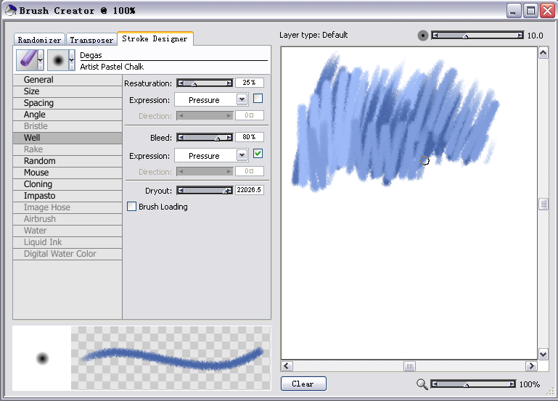Click Bleed slider left arrow

coord(181,138)
